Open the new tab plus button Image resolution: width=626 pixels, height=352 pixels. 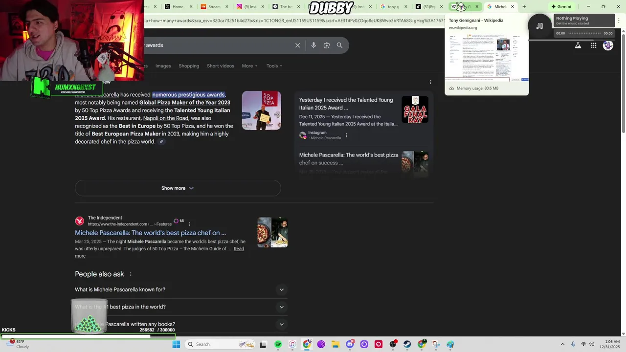click(524, 6)
